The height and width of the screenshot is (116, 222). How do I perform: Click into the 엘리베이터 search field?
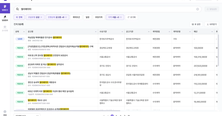point(108,9)
